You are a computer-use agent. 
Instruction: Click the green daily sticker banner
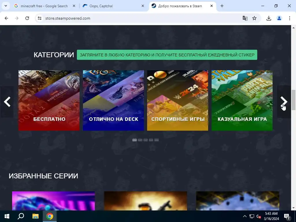(x=167, y=55)
